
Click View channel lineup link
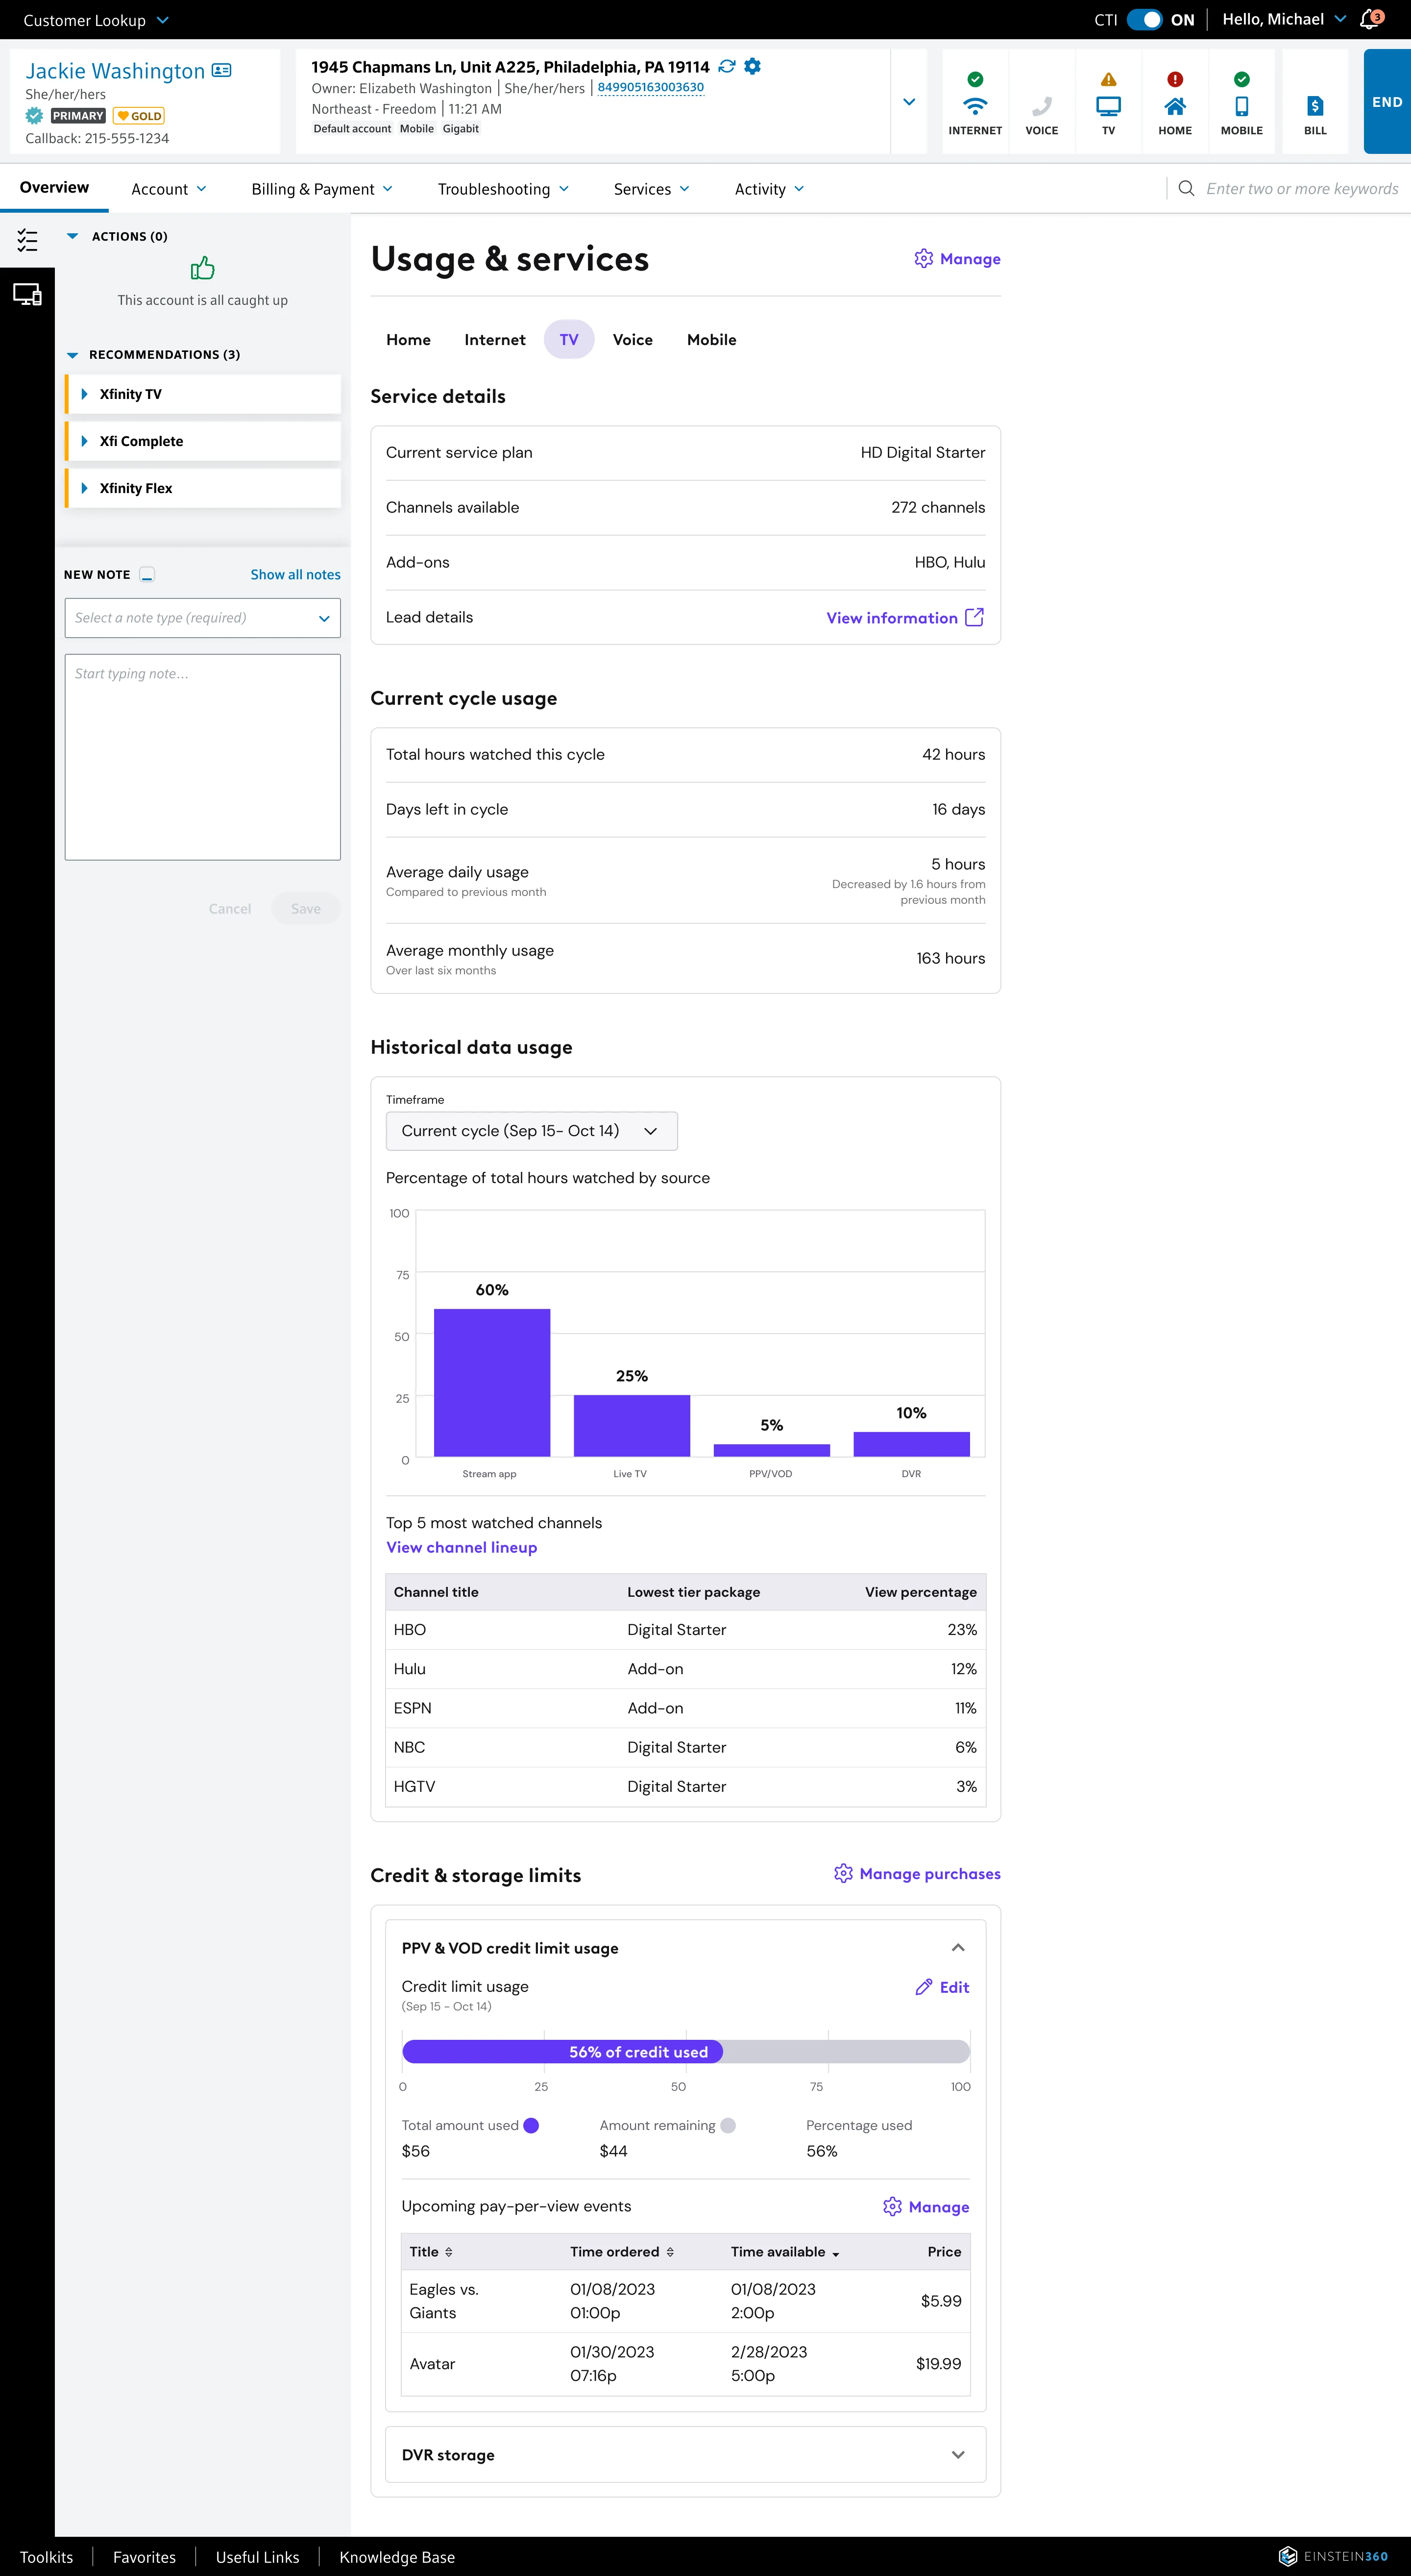[x=462, y=1547]
